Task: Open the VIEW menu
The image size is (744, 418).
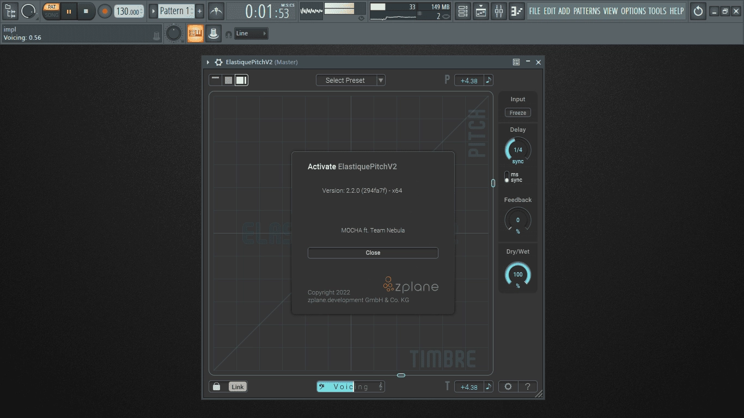Action: 611,11
